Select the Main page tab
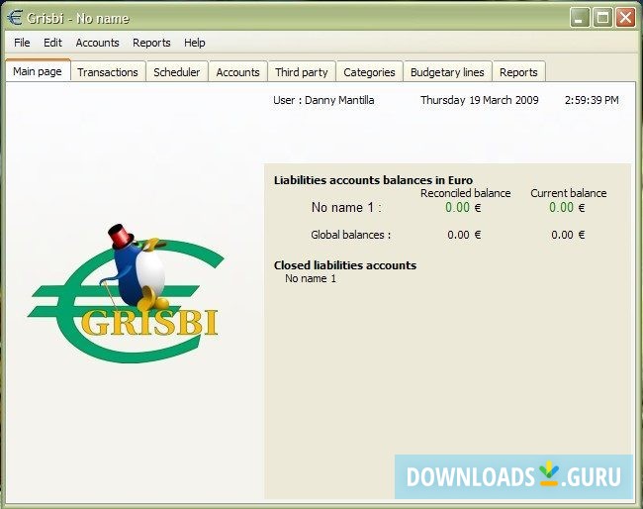Image resolution: width=643 pixels, height=509 pixels. (38, 71)
